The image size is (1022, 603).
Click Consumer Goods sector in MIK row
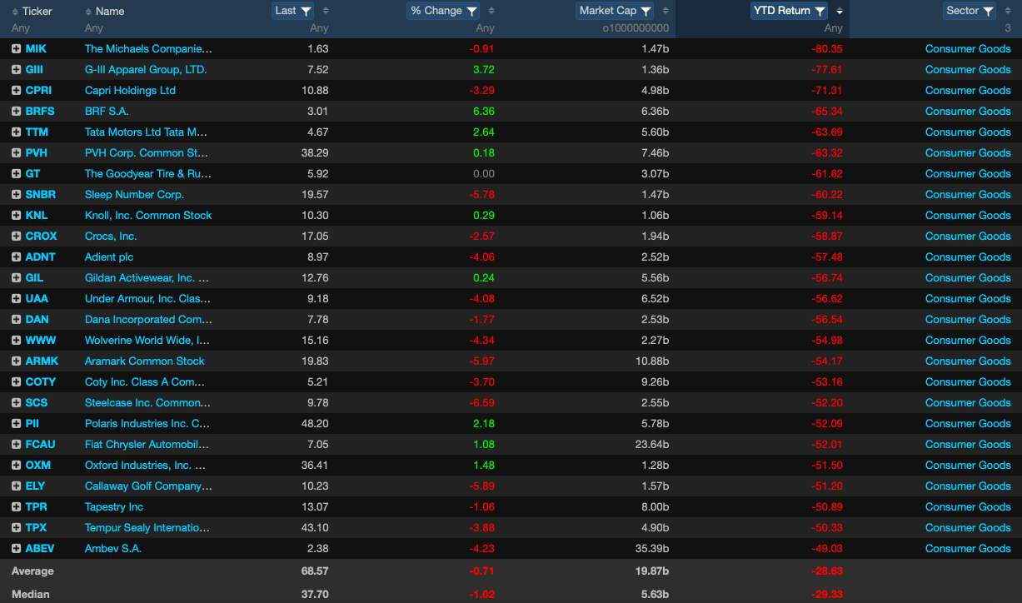click(968, 49)
